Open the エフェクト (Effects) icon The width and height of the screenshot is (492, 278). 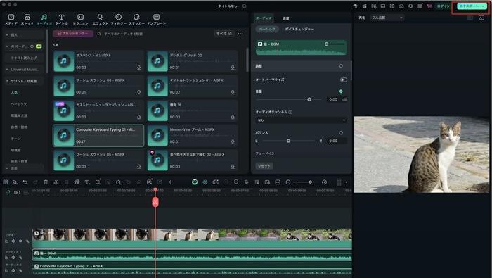tap(100, 18)
